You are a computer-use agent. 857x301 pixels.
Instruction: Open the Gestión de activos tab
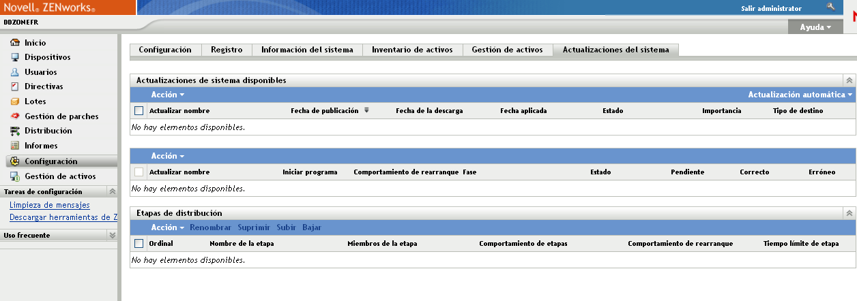(507, 50)
